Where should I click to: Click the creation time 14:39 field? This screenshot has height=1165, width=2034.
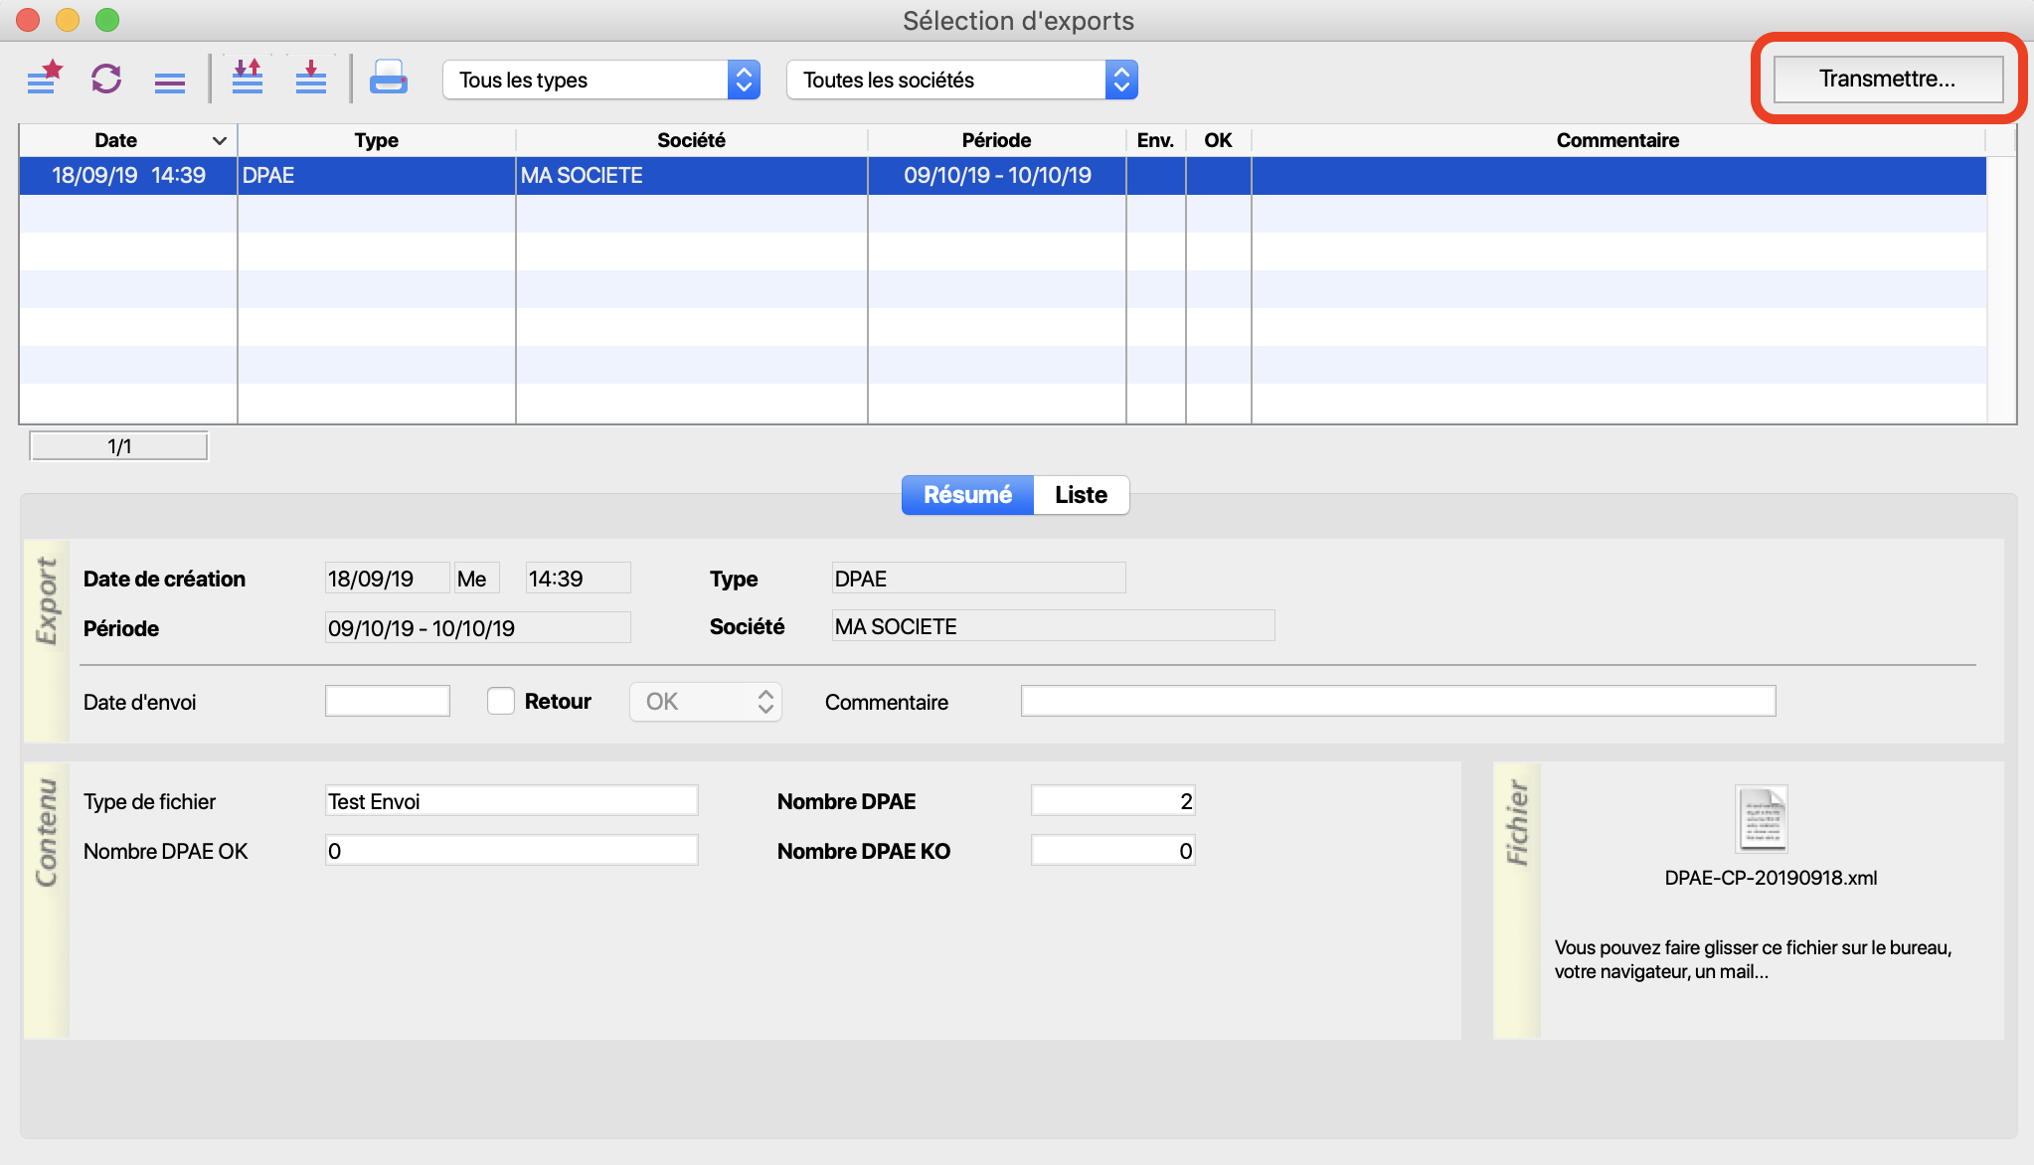point(578,579)
